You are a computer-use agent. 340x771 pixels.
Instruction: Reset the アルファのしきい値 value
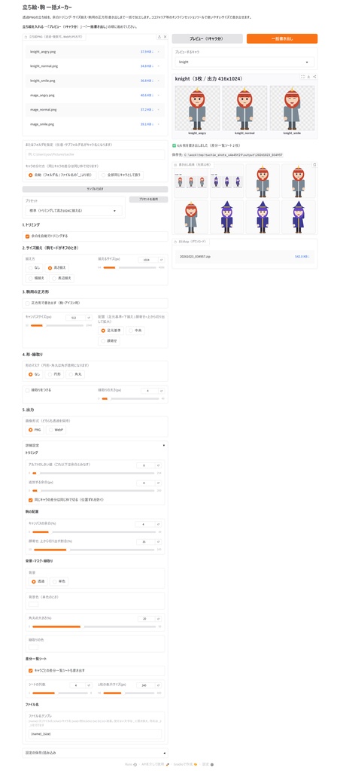coord(158,465)
